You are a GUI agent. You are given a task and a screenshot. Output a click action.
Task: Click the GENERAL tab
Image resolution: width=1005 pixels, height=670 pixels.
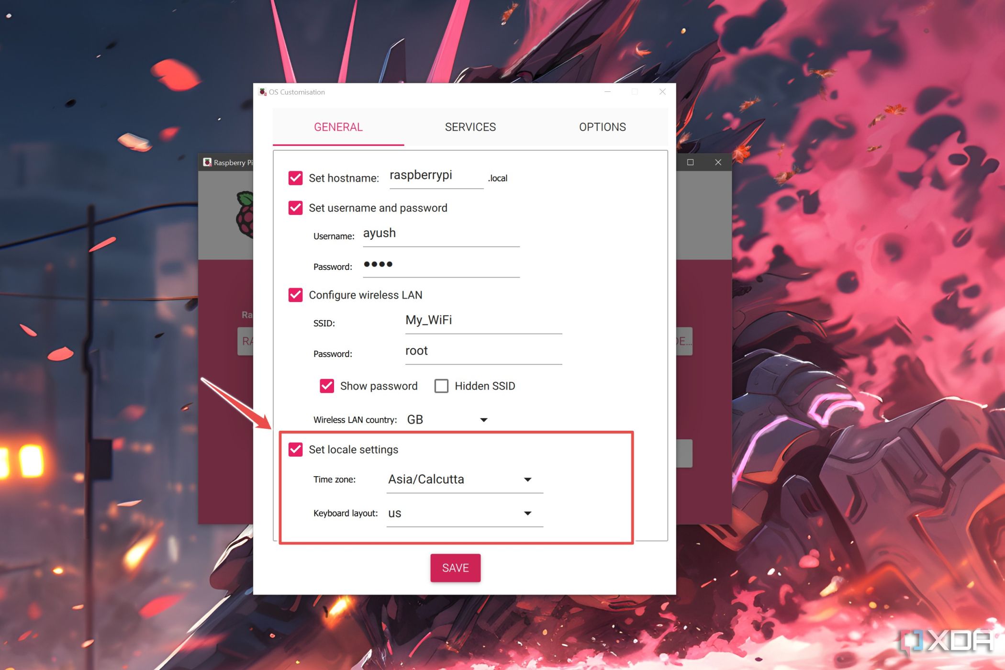(x=338, y=126)
